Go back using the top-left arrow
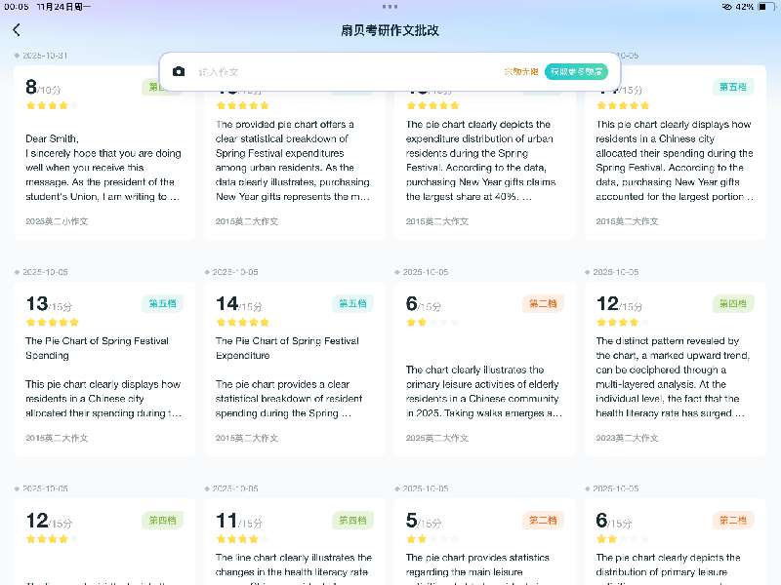The width and height of the screenshot is (781, 585). (17, 30)
